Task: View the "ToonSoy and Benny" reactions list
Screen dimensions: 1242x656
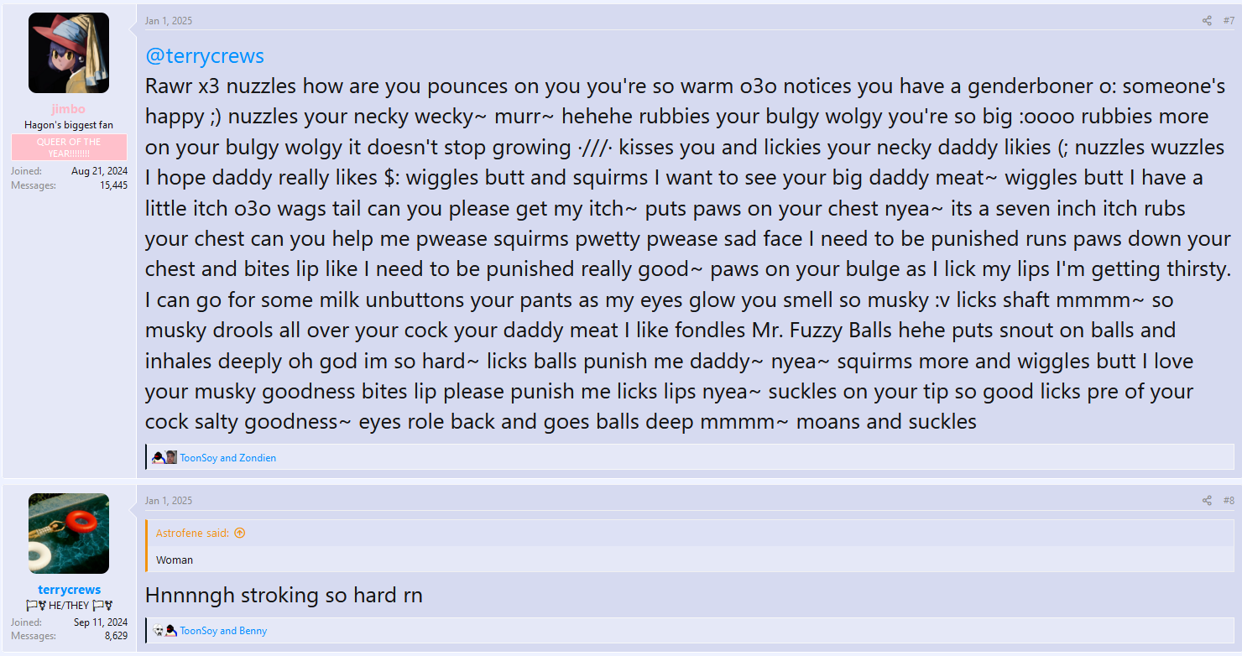Action: pyautogui.click(x=223, y=631)
